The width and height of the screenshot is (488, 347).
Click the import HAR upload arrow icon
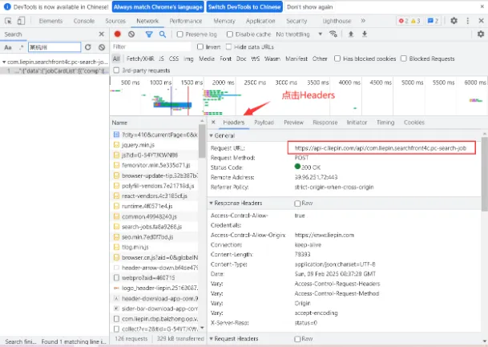[x=351, y=34]
